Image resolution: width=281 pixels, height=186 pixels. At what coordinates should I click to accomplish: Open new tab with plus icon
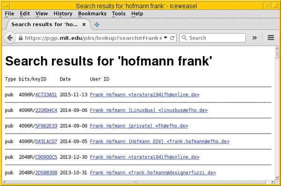[x=97, y=24]
